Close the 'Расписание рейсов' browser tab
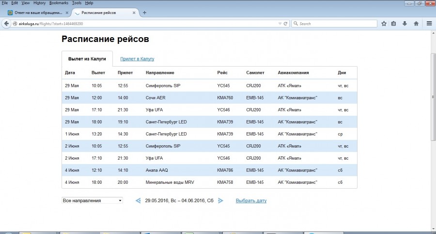This screenshot has height=234, width=436. tap(135, 13)
